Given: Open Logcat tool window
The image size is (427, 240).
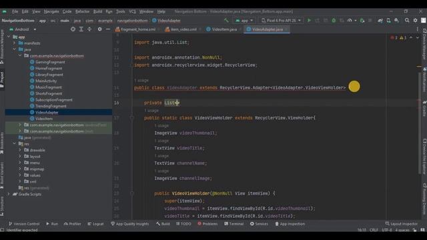Looking at the screenshot, I should tap(95, 224).
